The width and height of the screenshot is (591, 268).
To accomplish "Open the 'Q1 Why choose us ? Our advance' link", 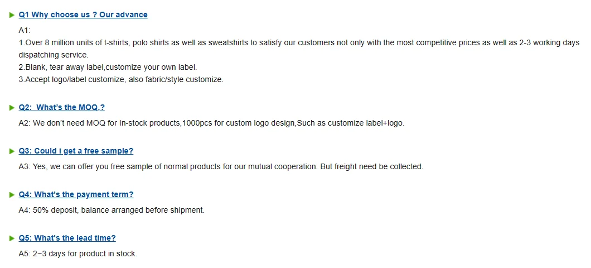I will pyautogui.click(x=83, y=15).
